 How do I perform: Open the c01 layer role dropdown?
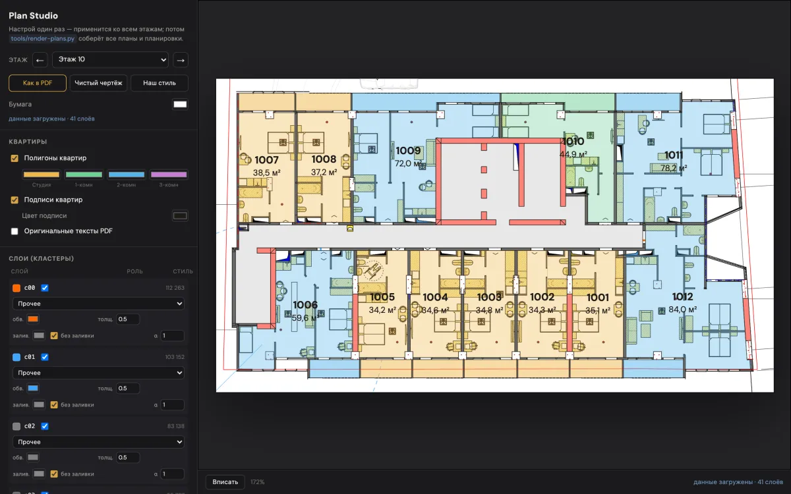coord(98,373)
